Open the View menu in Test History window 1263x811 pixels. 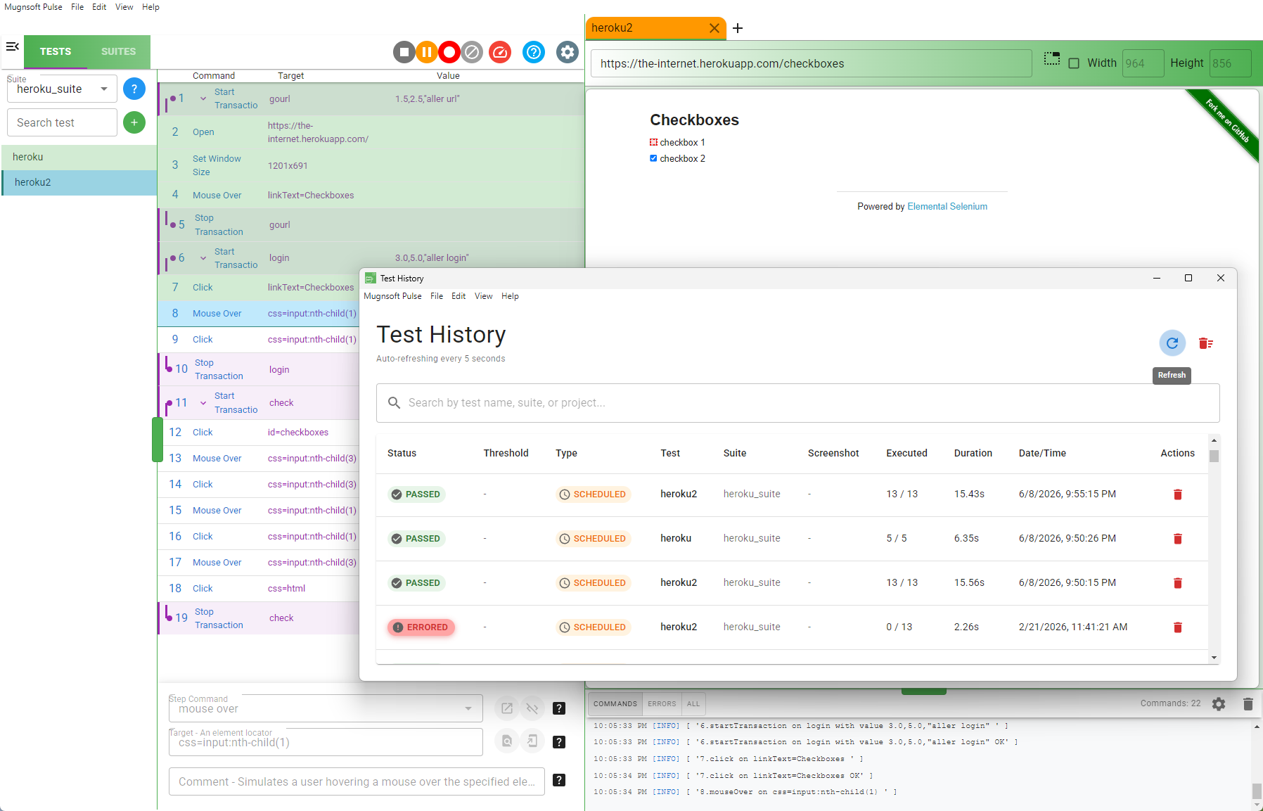click(x=483, y=296)
